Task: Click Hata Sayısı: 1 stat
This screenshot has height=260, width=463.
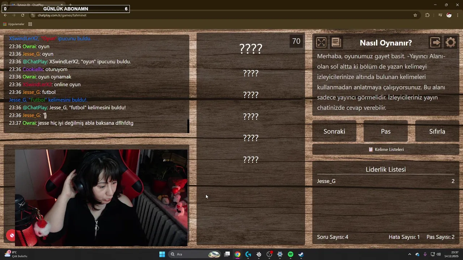Action: pos(404,237)
